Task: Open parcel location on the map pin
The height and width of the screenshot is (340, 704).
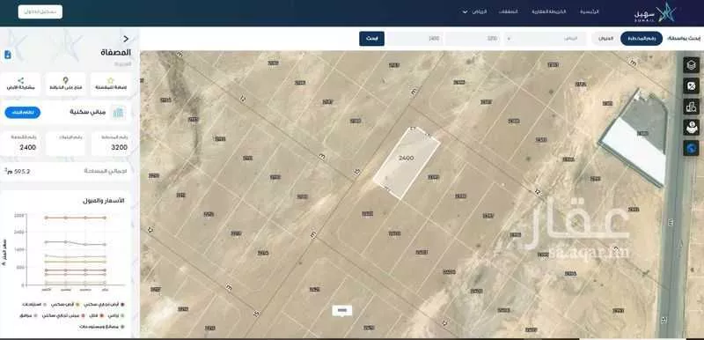Action: coord(65,84)
